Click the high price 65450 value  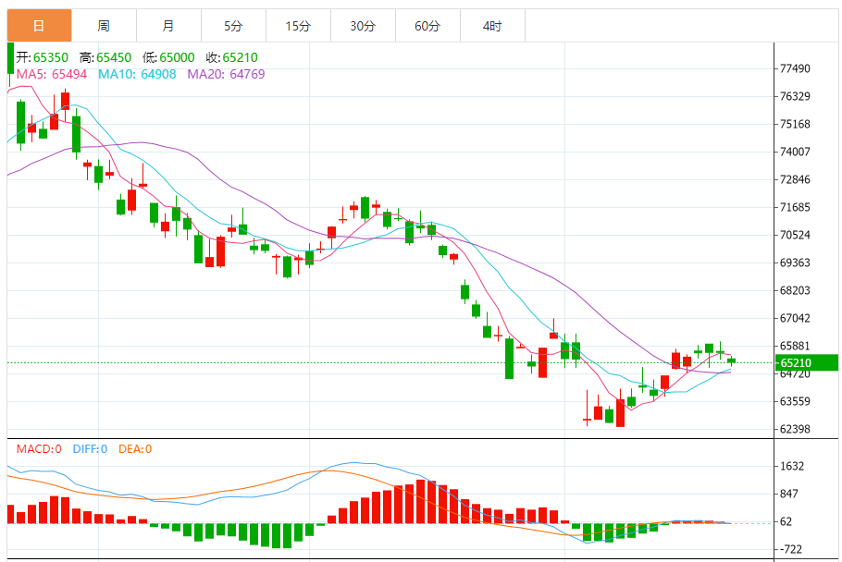pyautogui.click(x=114, y=57)
